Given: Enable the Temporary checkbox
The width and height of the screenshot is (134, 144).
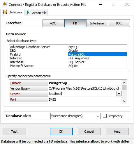Looking at the screenshot, I should click(x=105, y=116).
